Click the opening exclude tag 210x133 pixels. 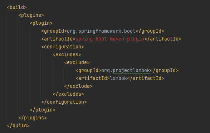(x=77, y=62)
